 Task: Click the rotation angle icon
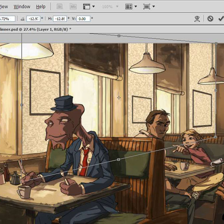click(x=22, y=19)
